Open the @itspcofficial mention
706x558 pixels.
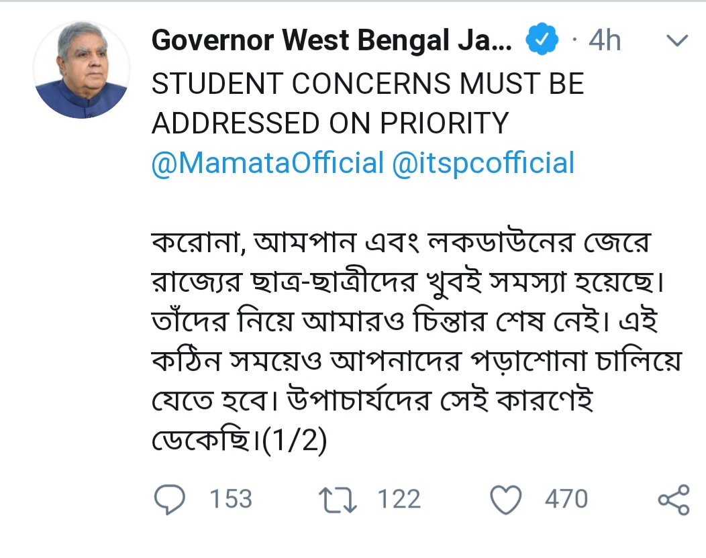tap(483, 164)
